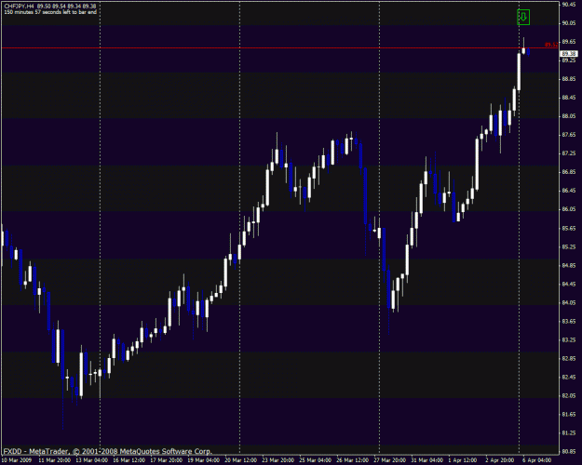The image size is (582, 465).
Task: Click the 88.05 price axis label
Action: 569,116
